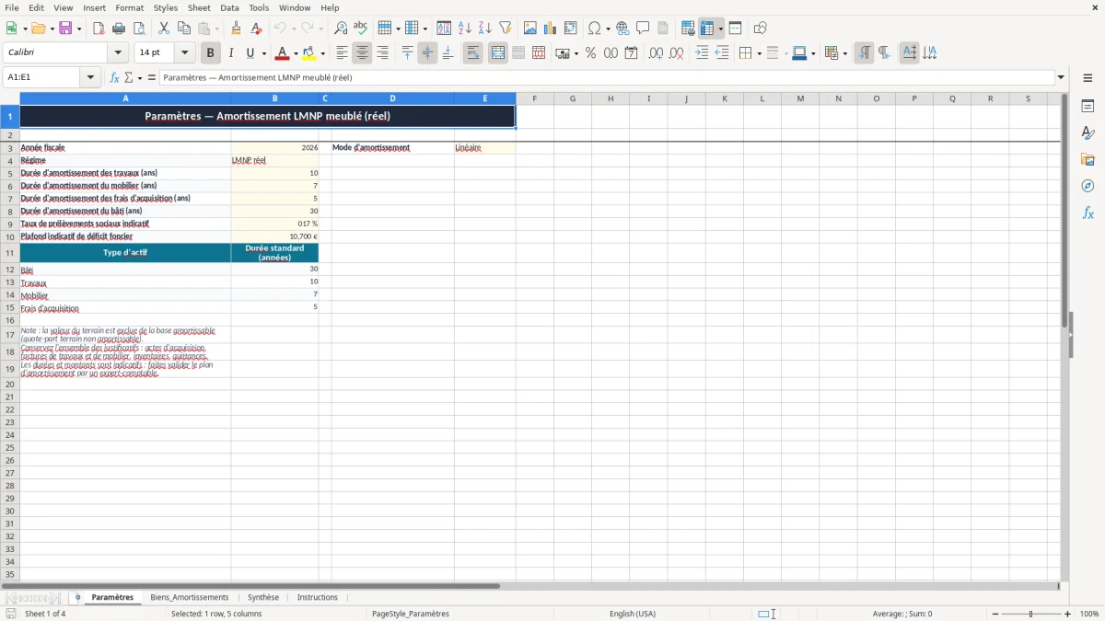Format the cell as percent
This screenshot has width=1105, height=621.
pyautogui.click(x=590, y=53)
